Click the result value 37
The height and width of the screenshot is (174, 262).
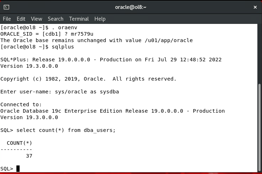pyautogui.click(x=29, y=156)
